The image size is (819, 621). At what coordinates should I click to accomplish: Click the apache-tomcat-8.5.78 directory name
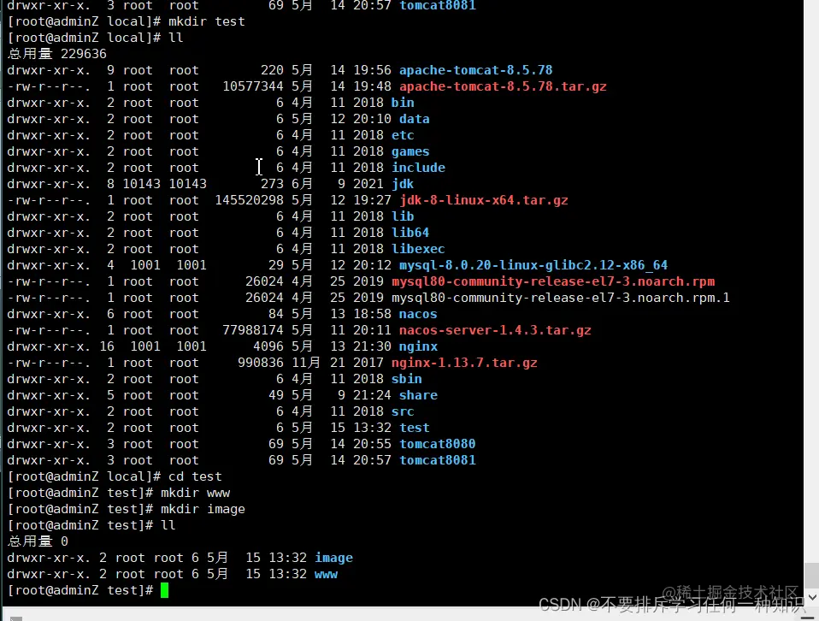(x=476, y=70)
